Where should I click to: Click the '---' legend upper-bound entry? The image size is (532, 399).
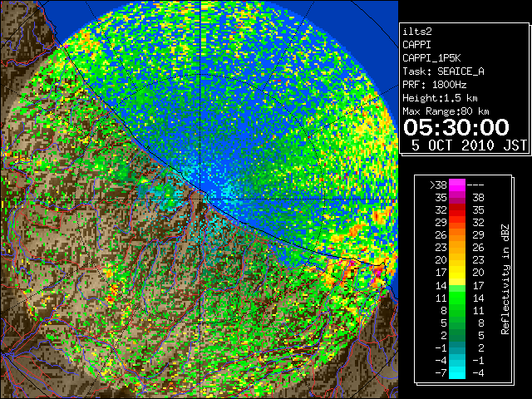click(x=475, y=185)
